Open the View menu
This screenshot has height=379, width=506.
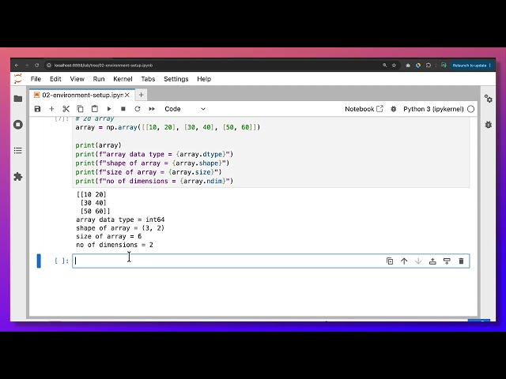(x=77, y=79)
